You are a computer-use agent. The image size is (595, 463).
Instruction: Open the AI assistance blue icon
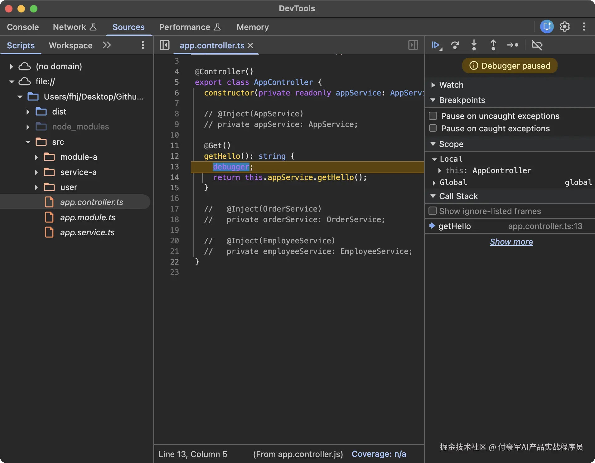click(x=547, y=27)
